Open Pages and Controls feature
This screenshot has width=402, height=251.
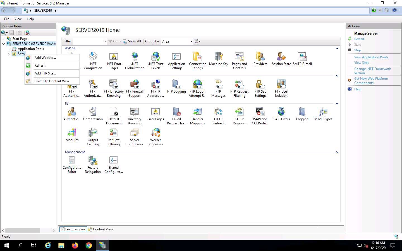pyautogui.click(x=239, y=61)
